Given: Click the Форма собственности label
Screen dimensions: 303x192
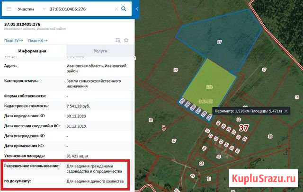Looking at the screenshot, I should (25, 96).
